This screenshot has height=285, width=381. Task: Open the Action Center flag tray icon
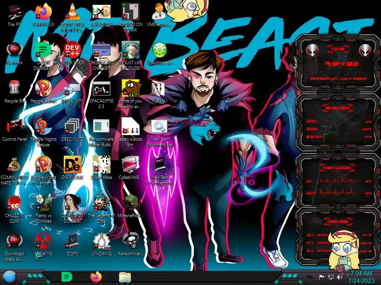[x=321, y=277]
